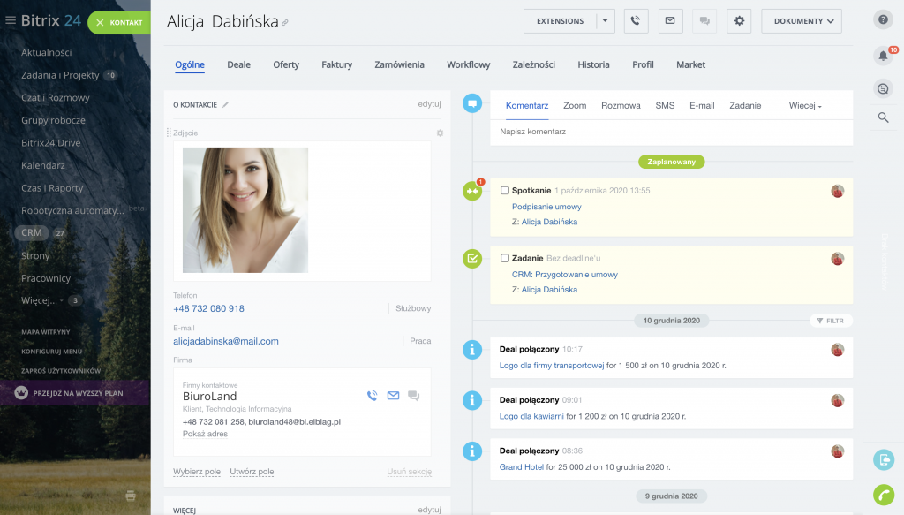The height and width of the screenshot is (515, 904).
Task: Click pencil icon next to O kontakcie
Action: (x=225, y=104)
